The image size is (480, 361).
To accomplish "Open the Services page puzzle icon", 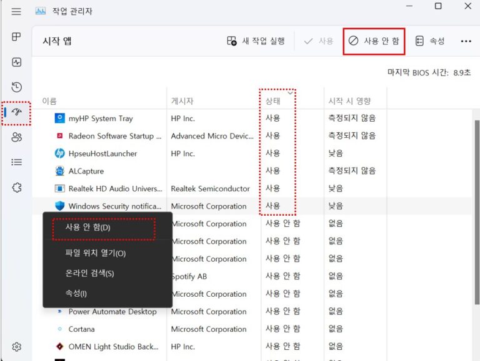I will [x=17, y=187].
